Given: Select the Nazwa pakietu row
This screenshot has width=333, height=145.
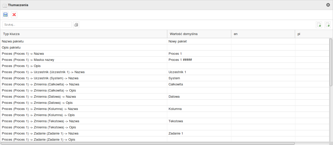Looking at the screenshot, I should pyautogui.click(x=165, y=41).
